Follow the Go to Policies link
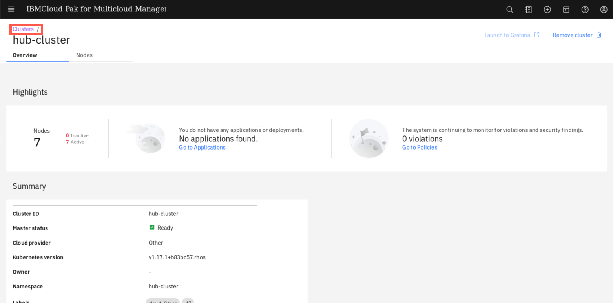 tap(420, 147)
